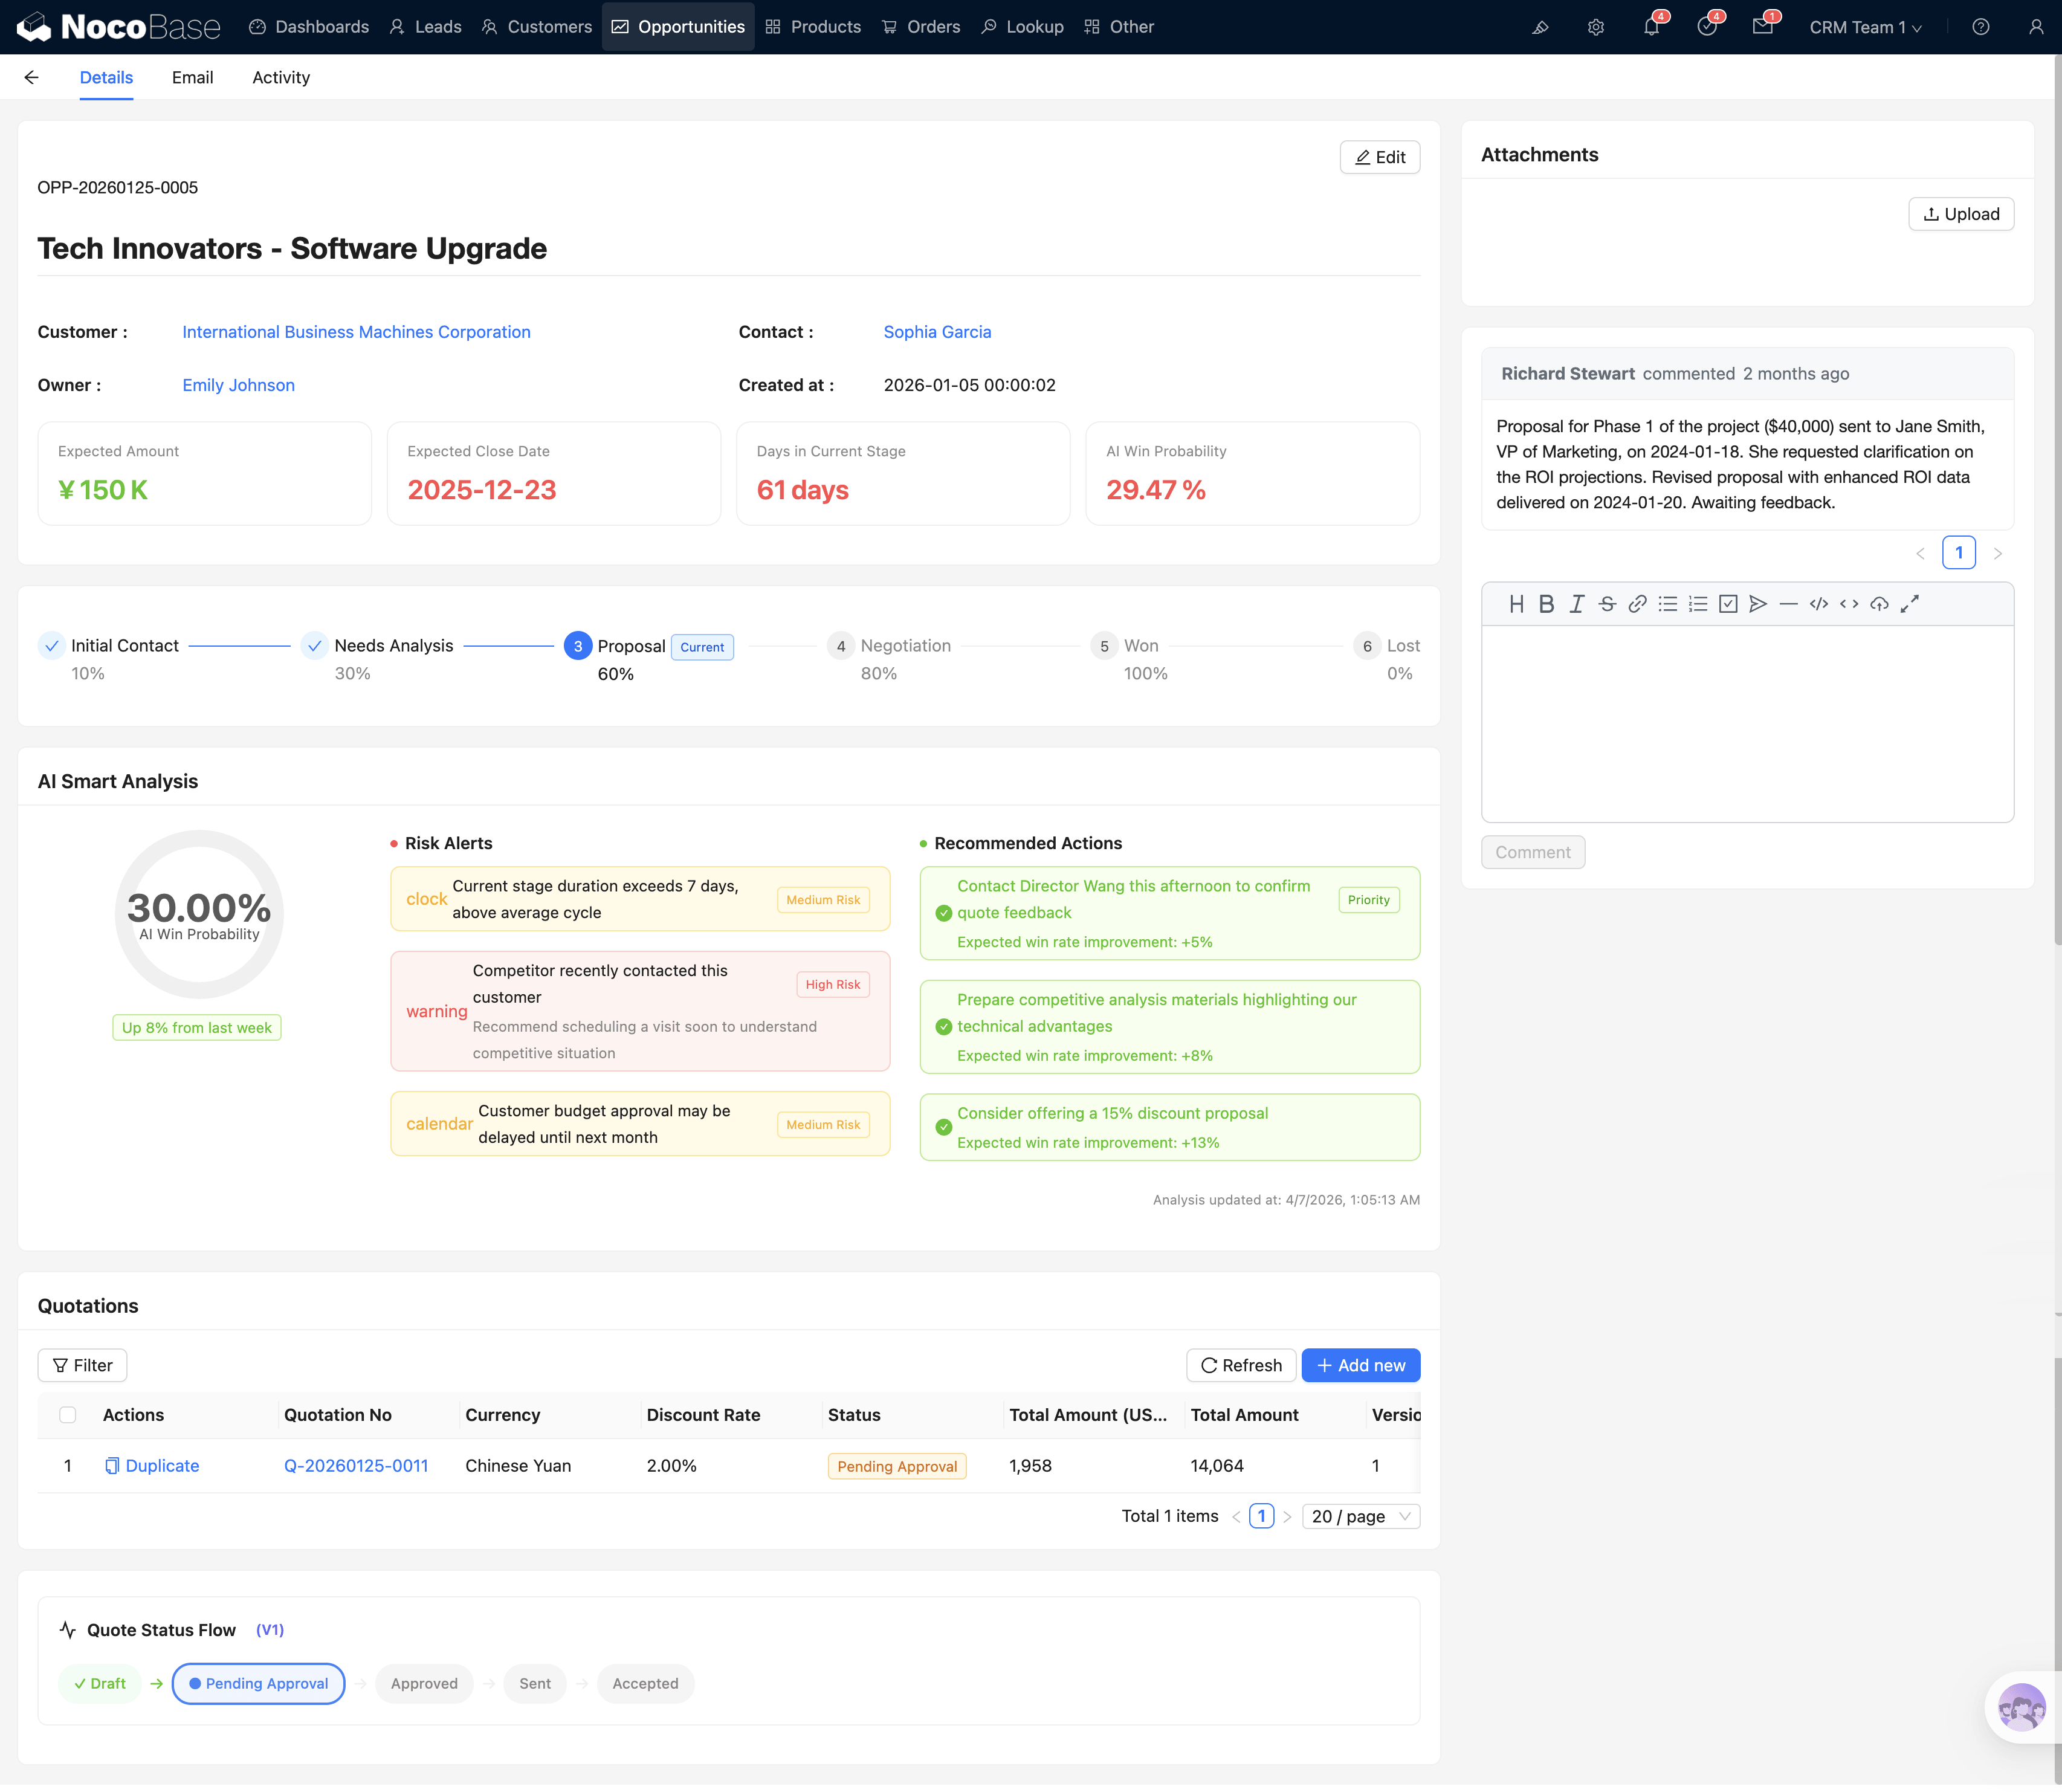Image resolution: width=2062 pixels, height=1792 pixels.
Task: Click the UI editor highlighter icon
Action: [x=1540, y=27]
